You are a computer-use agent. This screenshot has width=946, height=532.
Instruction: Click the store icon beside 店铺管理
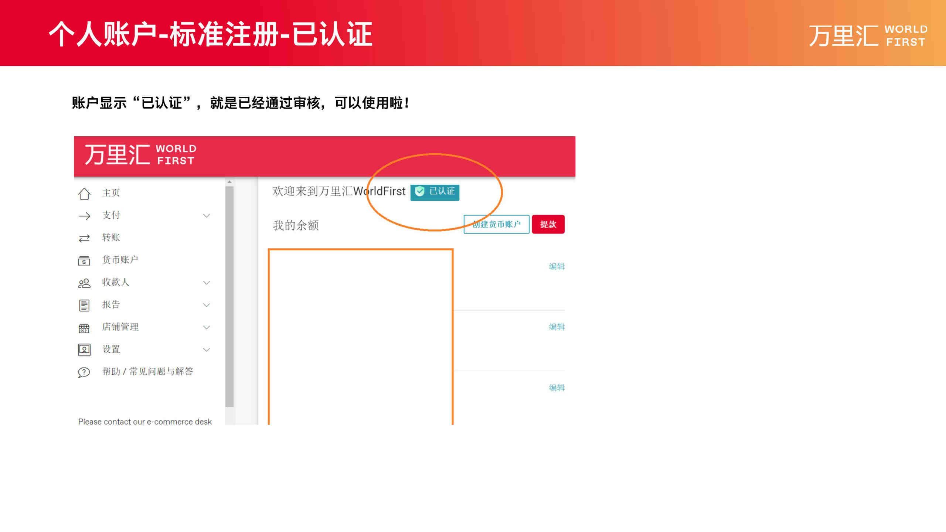point(84,328)
